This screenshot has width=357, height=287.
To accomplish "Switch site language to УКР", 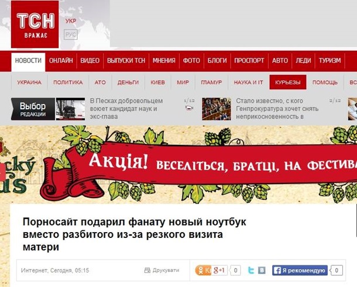I will 71,21.
